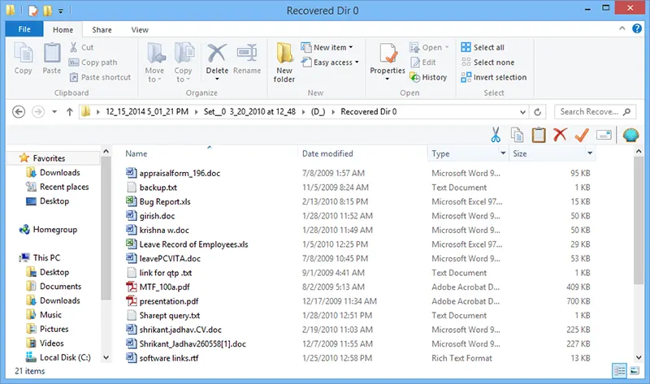This screenshot has width=650, height=384.
Task: Click Copy path in Clipboard group
Action: [x=93, y=63]
